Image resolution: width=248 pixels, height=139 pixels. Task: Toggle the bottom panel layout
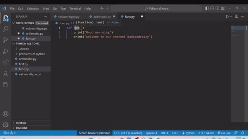click(212, 8)
